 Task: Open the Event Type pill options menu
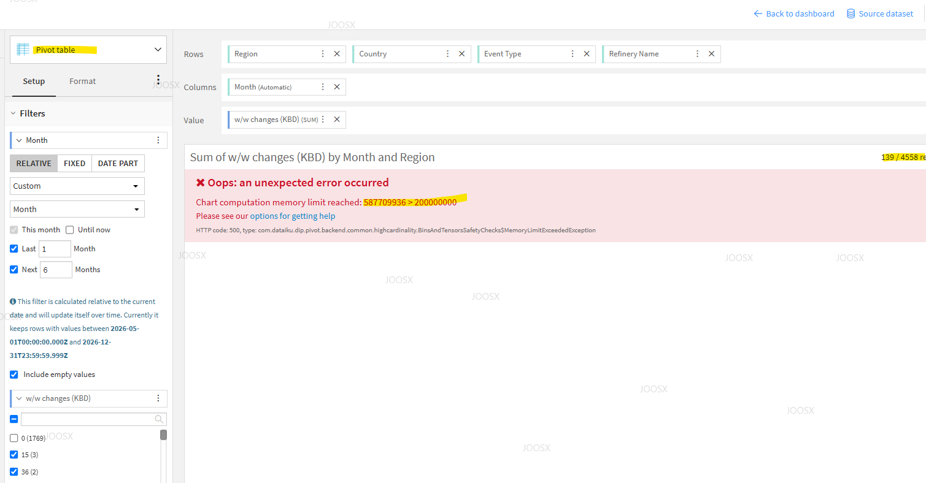pos(573,54)
